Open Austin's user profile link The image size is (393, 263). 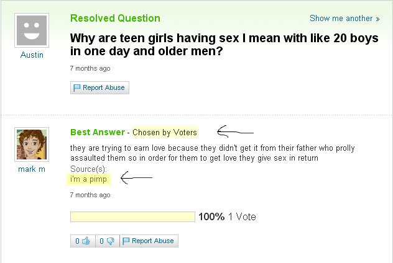tap(32, 55)
